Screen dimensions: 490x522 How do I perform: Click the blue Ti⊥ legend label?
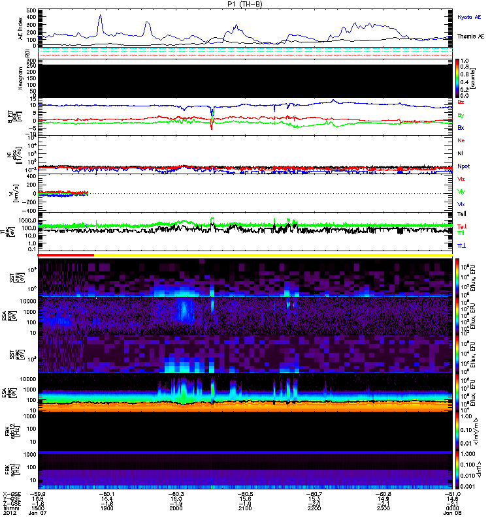pos(461,246)
